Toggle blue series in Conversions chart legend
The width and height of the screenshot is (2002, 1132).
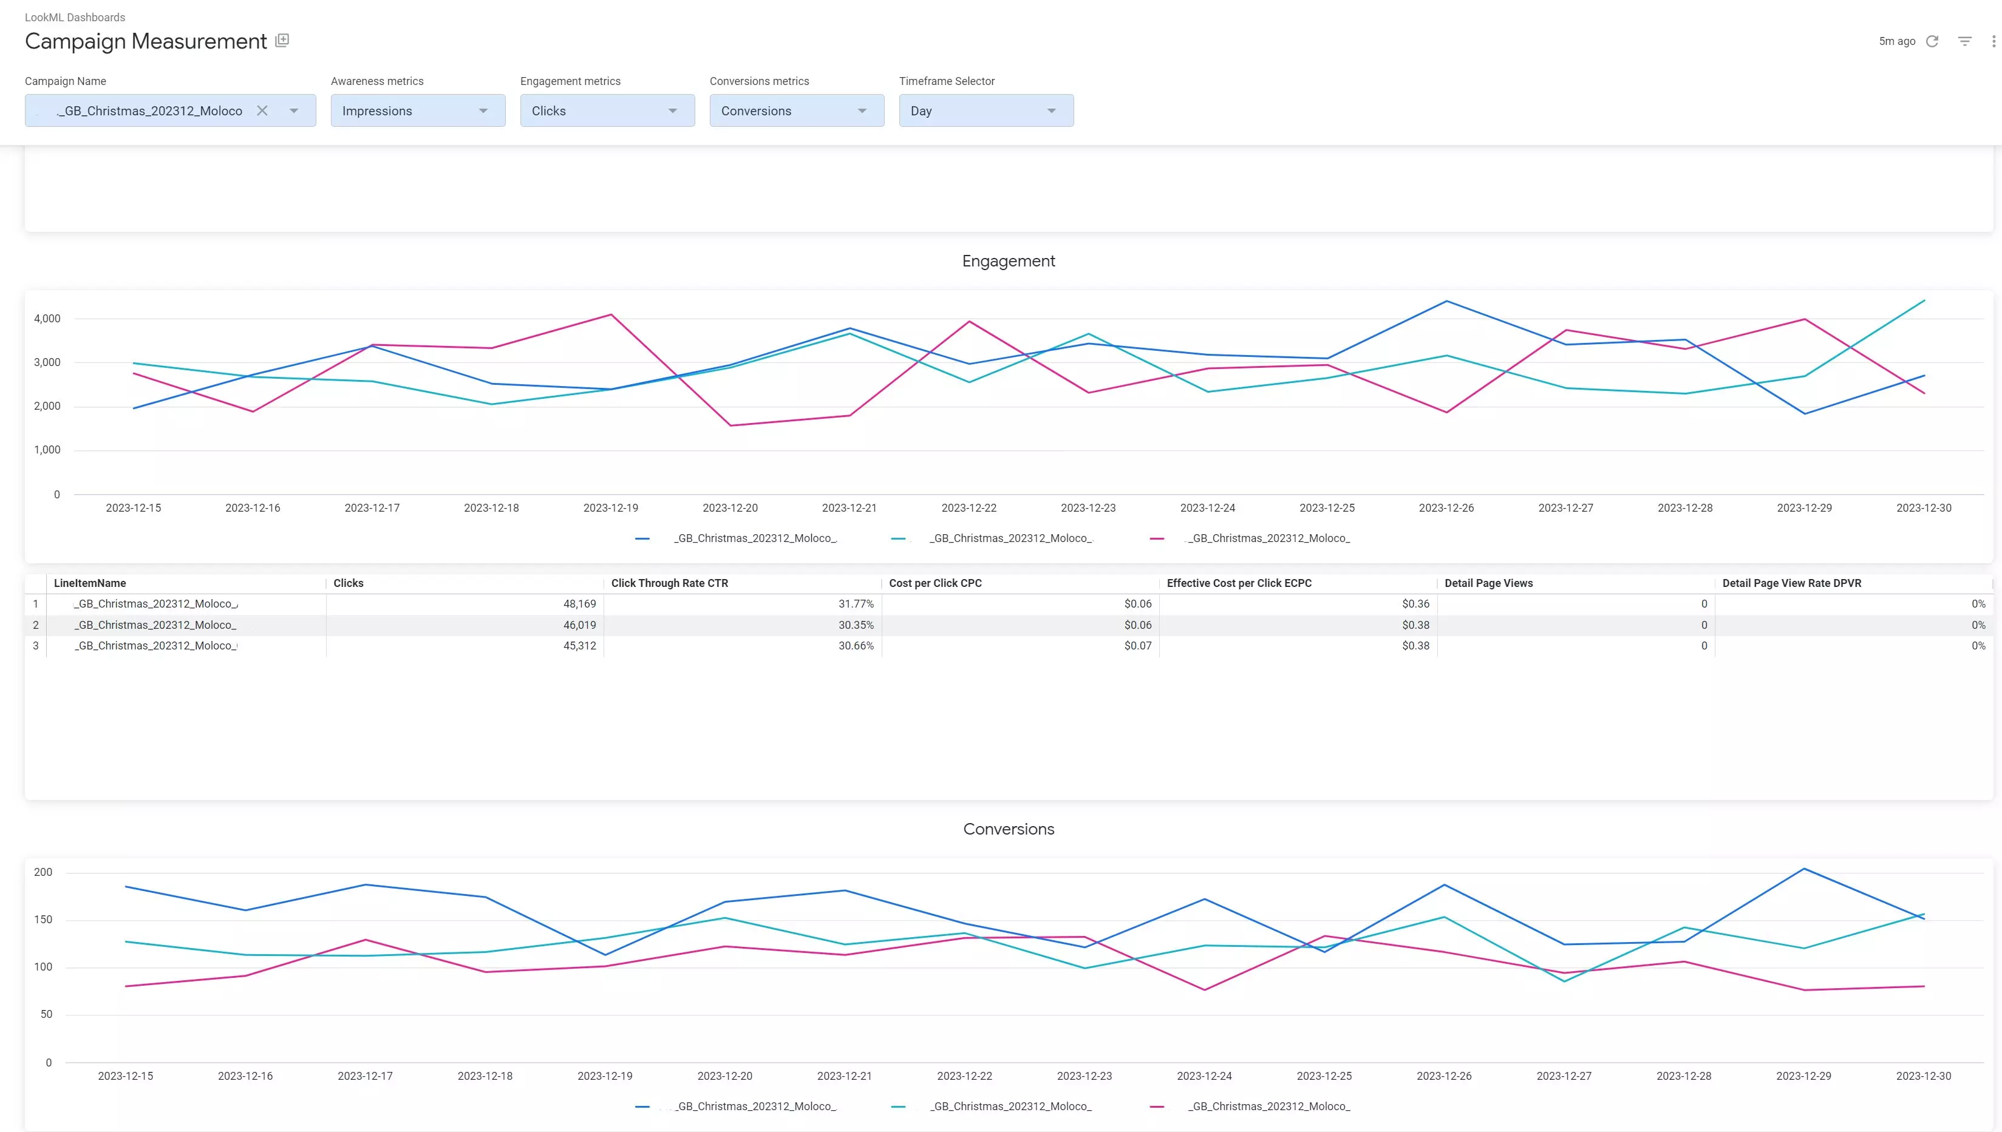[x=736, y=1107]
